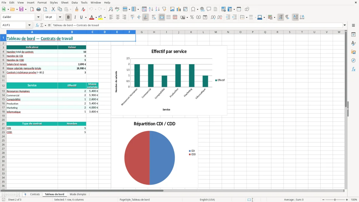Open Function Wizard next to Name Box

coord(37,25)
